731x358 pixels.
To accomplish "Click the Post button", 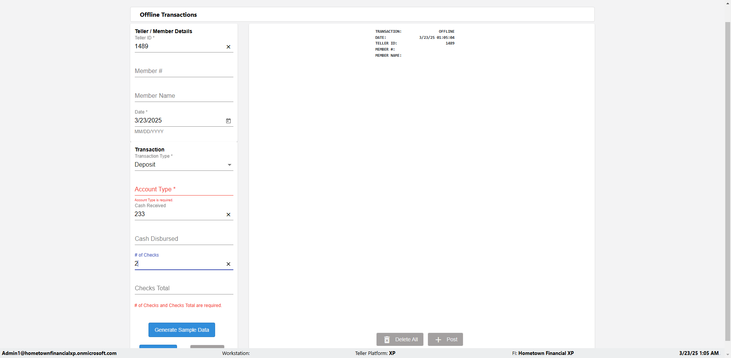I will pos(445,339).
